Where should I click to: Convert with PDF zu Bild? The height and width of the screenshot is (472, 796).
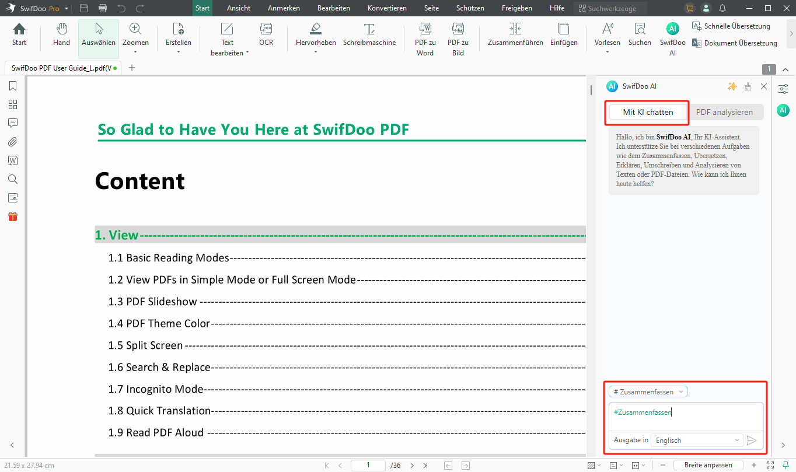pyautogui.click(x=458, y=40)
